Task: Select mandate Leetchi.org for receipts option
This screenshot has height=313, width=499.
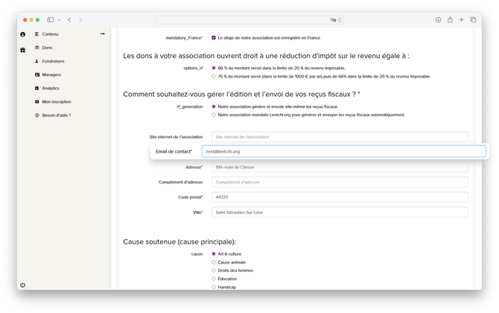Action: click(x=214, y=115)
